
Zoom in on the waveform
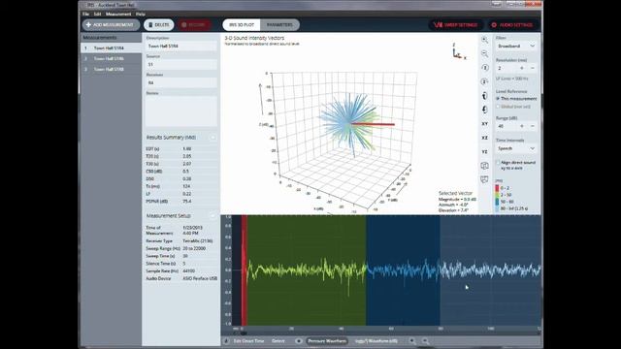click(x=412, y=340)
